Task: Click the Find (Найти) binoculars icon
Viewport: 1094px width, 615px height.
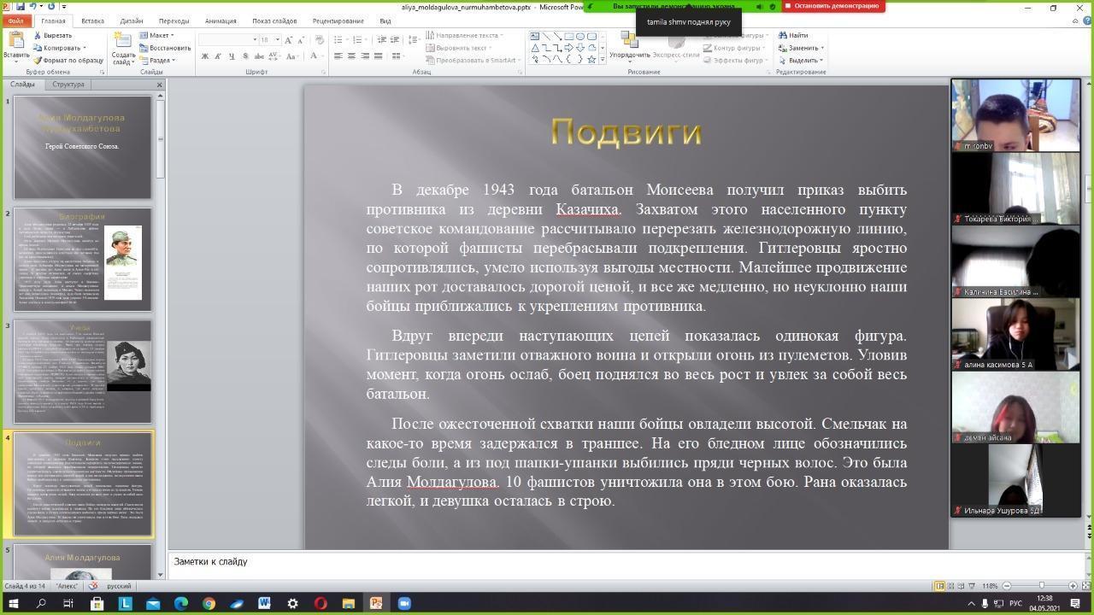Action: click(783, 35)
